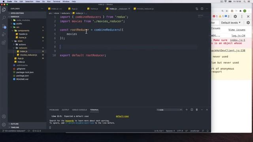Open the default-case link in terminal
The height and width of the screenshot is (142, 253).
122,116
